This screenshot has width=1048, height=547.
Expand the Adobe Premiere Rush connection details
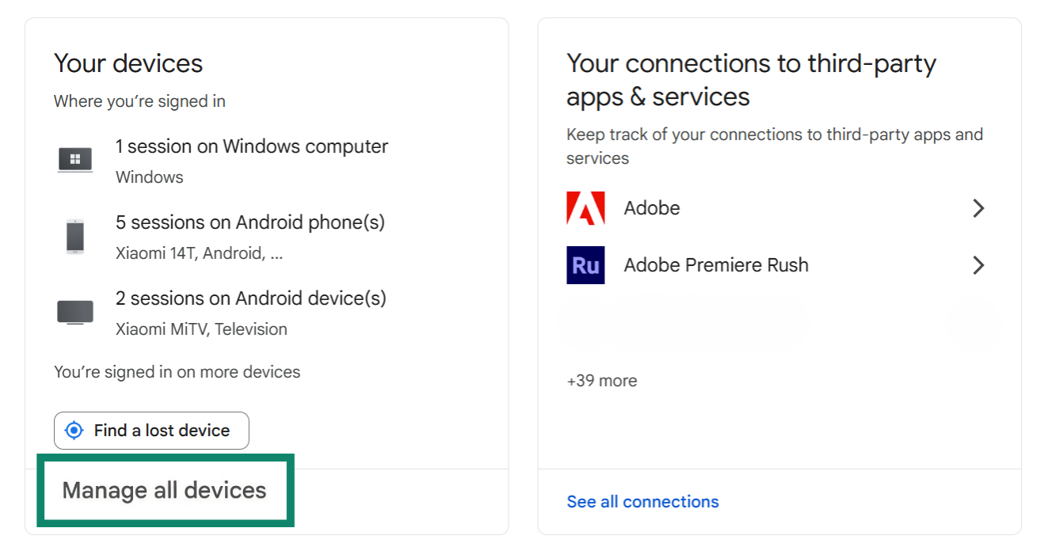(x=979, y=264)
